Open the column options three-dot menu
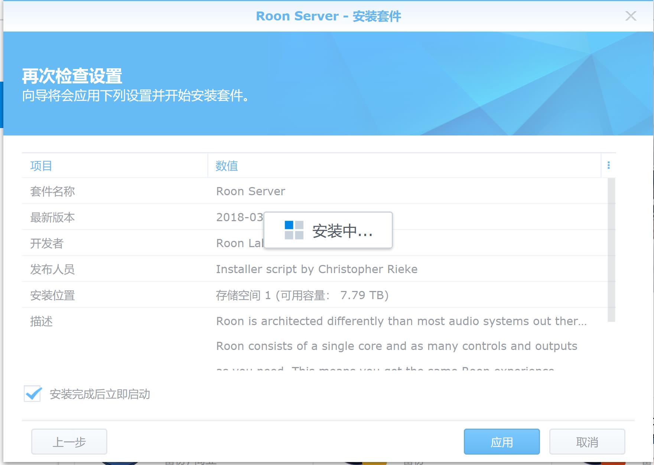Viewport: 654px width, 465px height. 608,165
